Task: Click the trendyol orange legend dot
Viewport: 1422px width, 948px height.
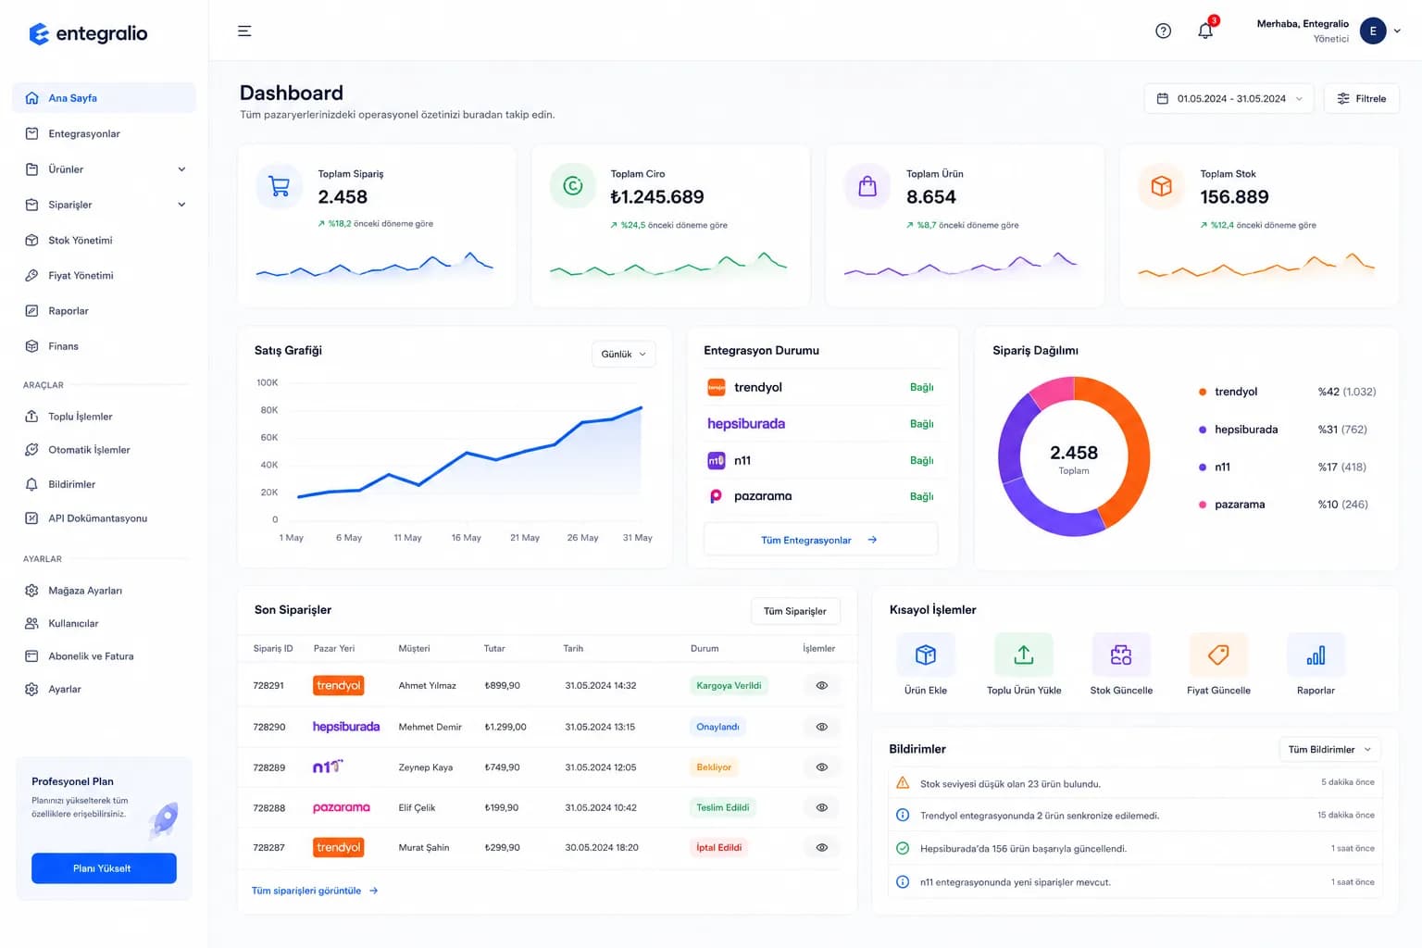Action: coord(1203,392)
